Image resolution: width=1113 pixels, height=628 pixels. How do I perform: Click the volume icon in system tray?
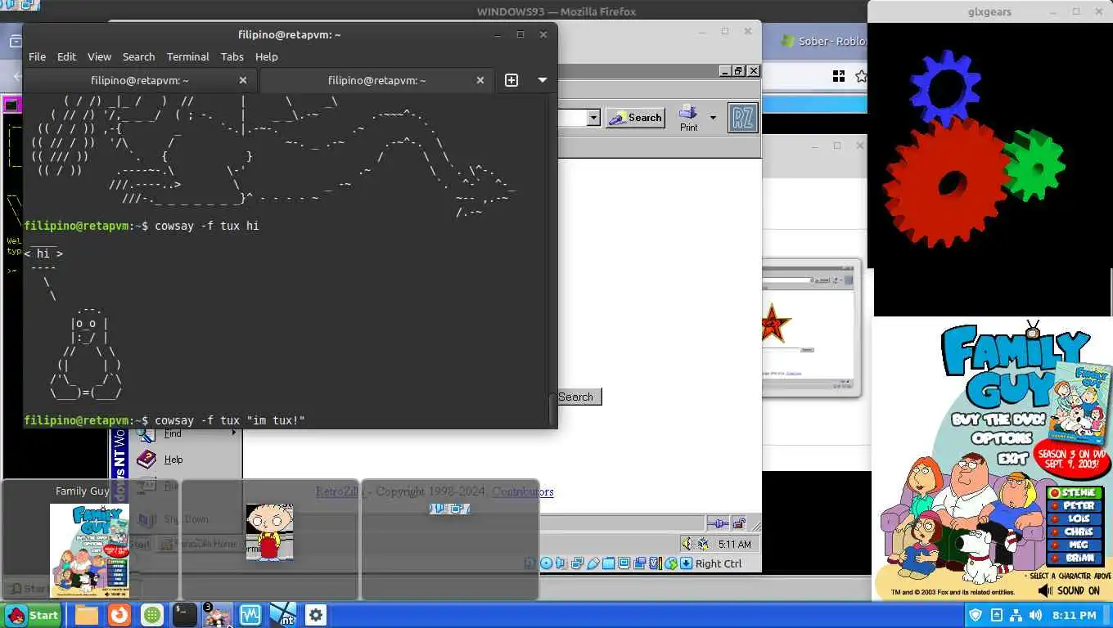[x=1035, y=615]
